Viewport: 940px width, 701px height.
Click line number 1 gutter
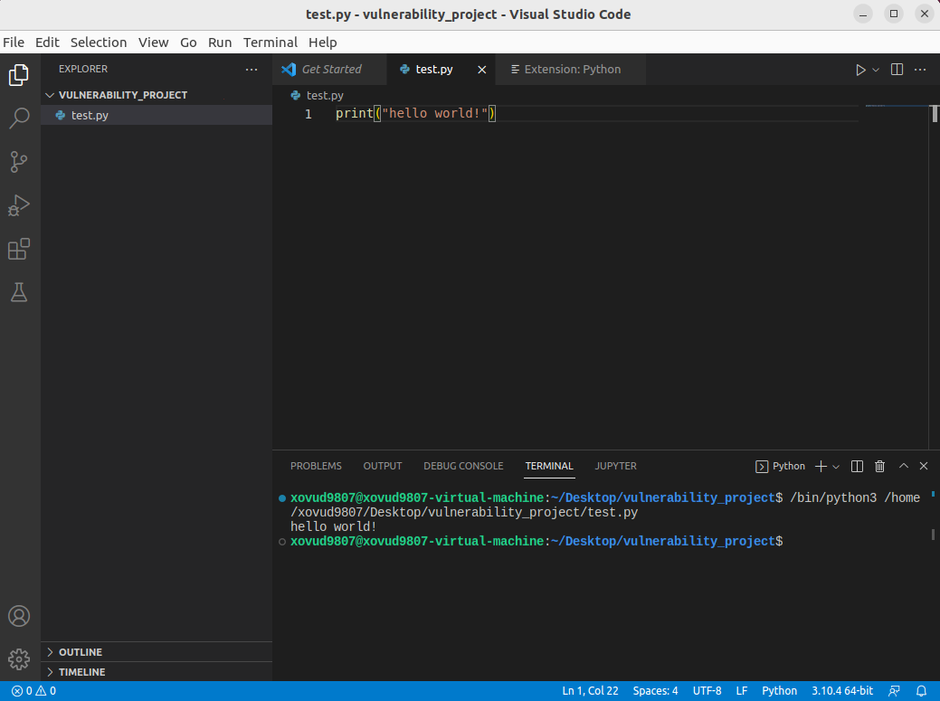click(309, 114)
